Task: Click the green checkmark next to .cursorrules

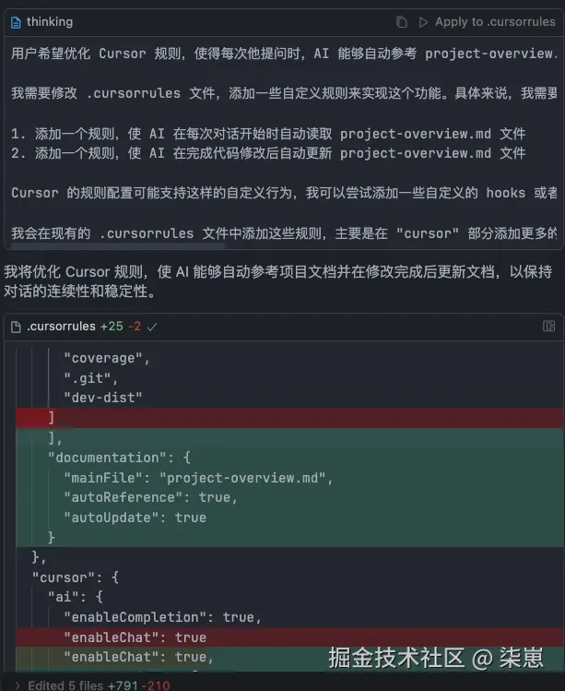Action: click(x=152, y=326)
